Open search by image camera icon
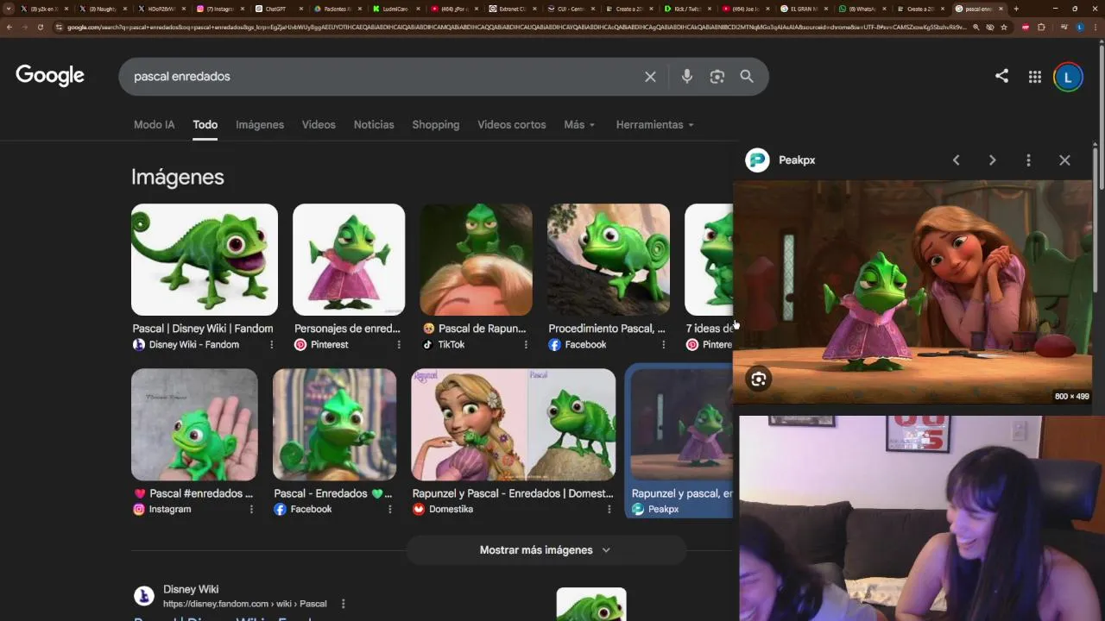This screenshot has width=1105, height=621. click(717, 77)
